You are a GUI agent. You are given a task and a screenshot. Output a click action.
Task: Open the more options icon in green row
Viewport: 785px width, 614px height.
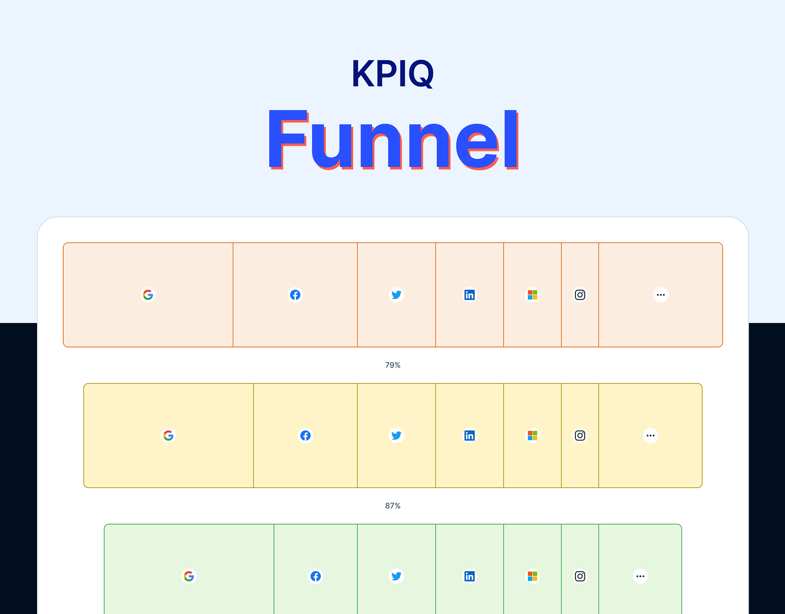640,576
